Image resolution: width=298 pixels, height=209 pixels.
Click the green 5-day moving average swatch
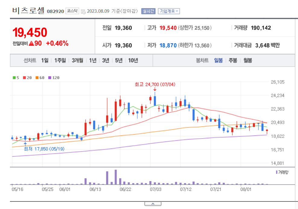14,78
